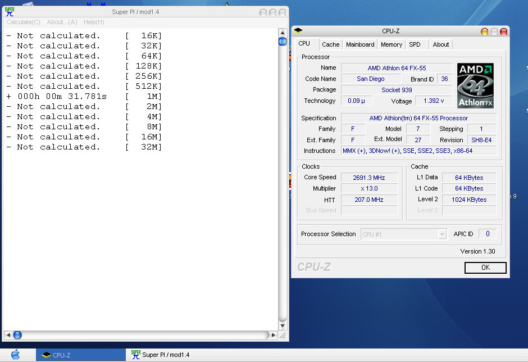Click the Not calculated 2M row
Image resolution: width=528 pixels, height=362 pixels.
point(84,106)
